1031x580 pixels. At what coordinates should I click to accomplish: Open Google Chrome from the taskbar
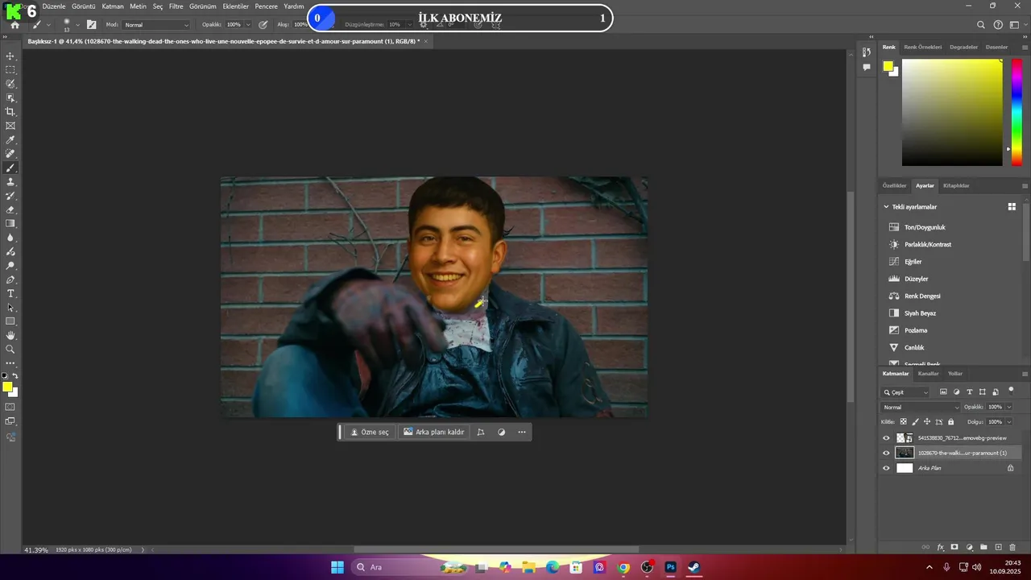(x=623, y=567)
